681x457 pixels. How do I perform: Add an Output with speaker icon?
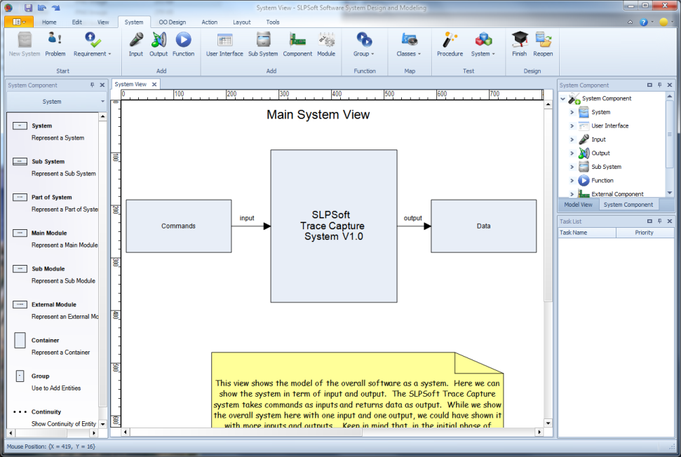pos(159,44)
